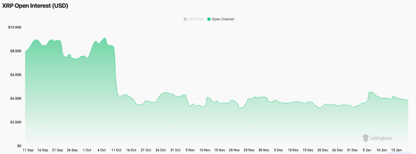Click the 30 Nov date label
The width and height of the screenshot is (416, 154).
(x=264, y=150)
